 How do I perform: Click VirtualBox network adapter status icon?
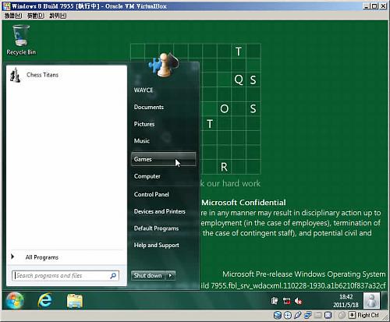pos(307,315)
